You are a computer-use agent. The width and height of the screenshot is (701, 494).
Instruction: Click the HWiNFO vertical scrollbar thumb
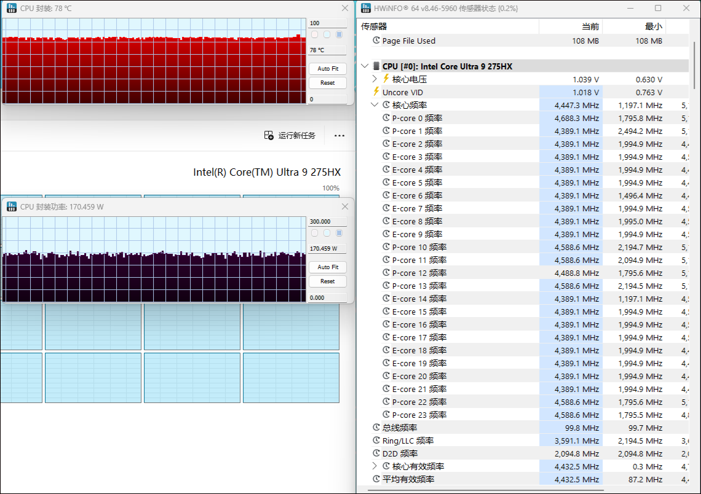694,65
